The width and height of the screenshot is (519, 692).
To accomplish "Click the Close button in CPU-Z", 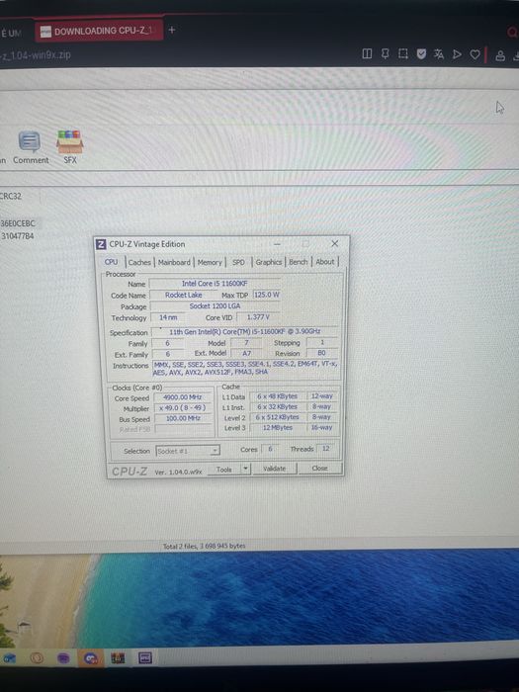I will (320, 469).
